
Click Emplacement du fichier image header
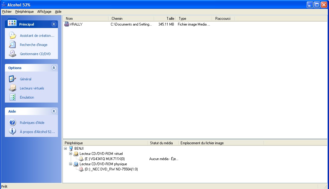click(221, 143)
